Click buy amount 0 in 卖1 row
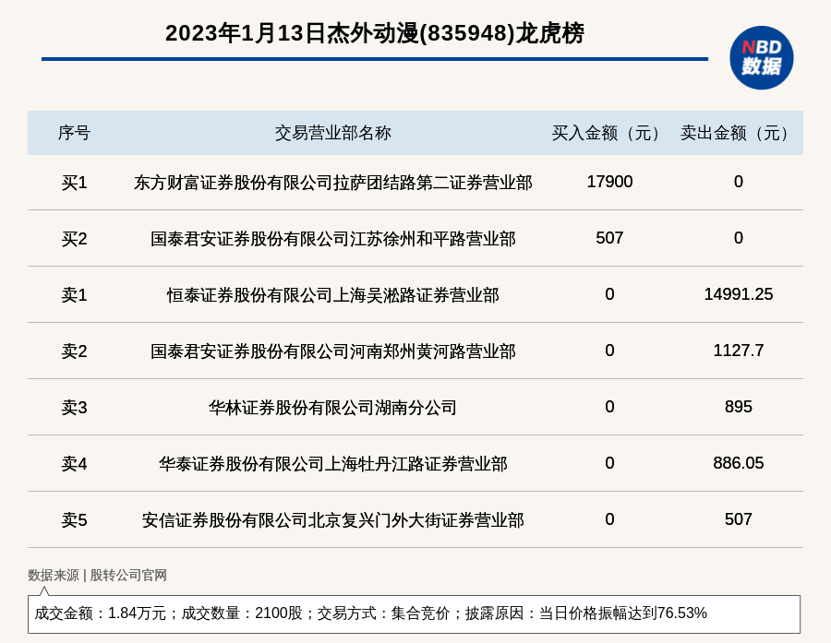The height and width of the screenshot is (643, 831). pos(609,294)
